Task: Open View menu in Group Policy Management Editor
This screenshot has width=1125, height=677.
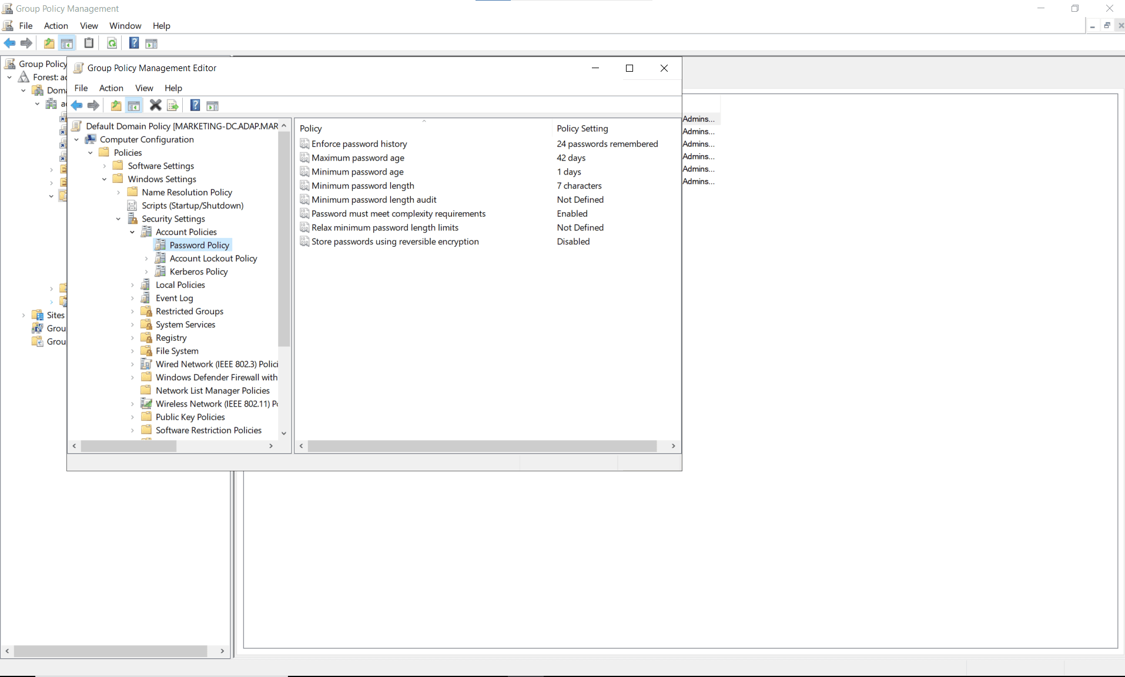Action: [144, 88]
